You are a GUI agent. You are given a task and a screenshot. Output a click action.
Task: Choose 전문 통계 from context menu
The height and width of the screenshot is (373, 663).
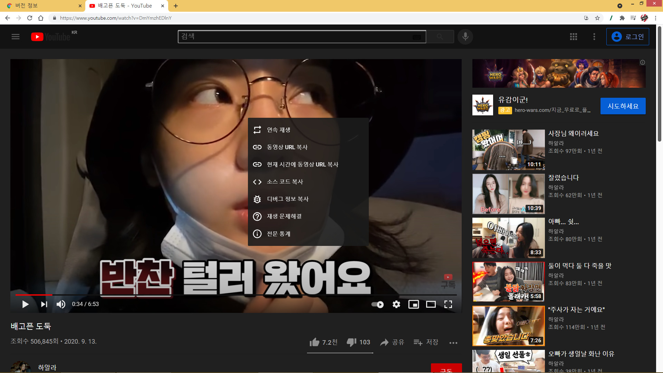point(278,234)
